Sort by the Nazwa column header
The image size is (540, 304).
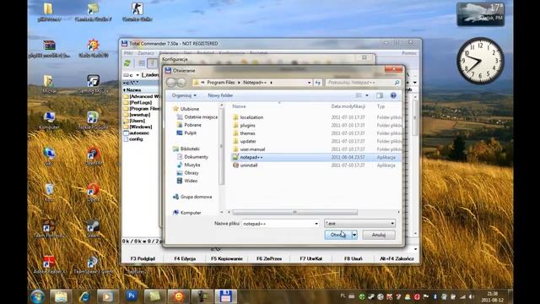coord(239,106)
